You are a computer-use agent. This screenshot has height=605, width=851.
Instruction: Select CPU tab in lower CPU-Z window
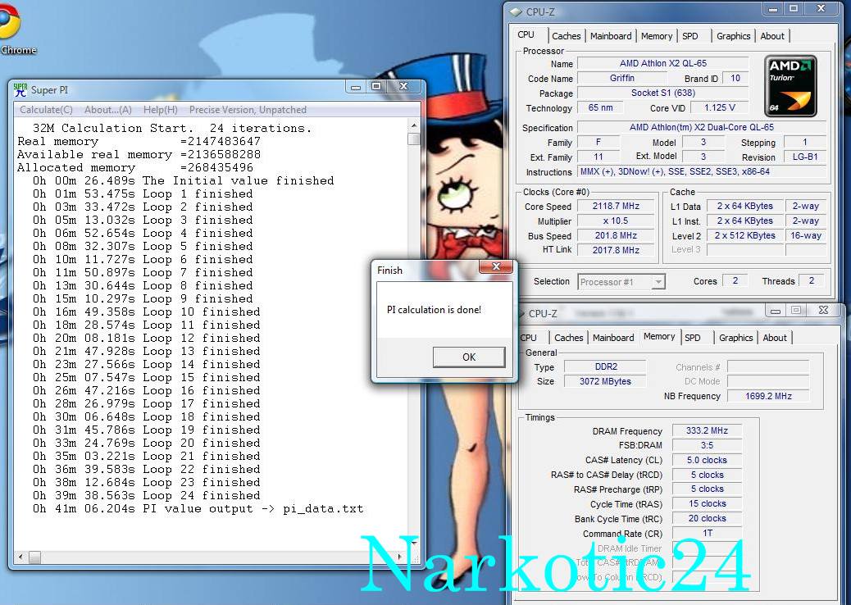[x=529, y=338]
